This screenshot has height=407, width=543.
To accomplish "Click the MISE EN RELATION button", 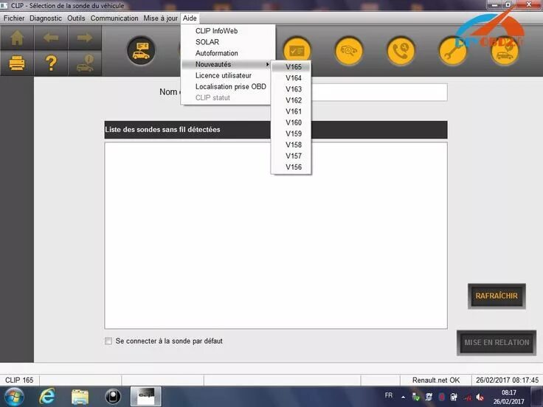I will pyautogui.click(x=497, y=343).
